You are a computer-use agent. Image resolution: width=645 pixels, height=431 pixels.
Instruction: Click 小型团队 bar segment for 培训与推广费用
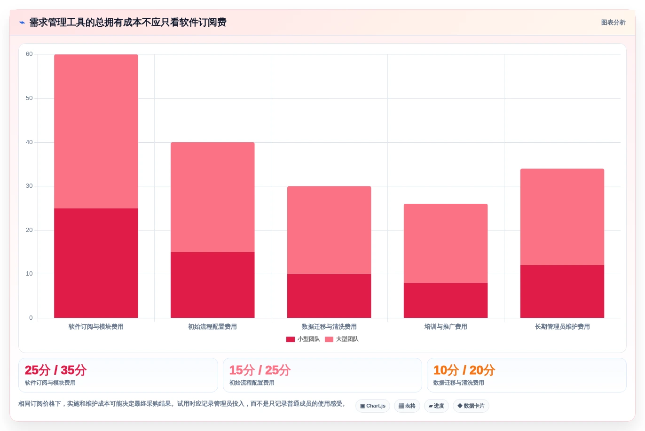coord(446,300)
